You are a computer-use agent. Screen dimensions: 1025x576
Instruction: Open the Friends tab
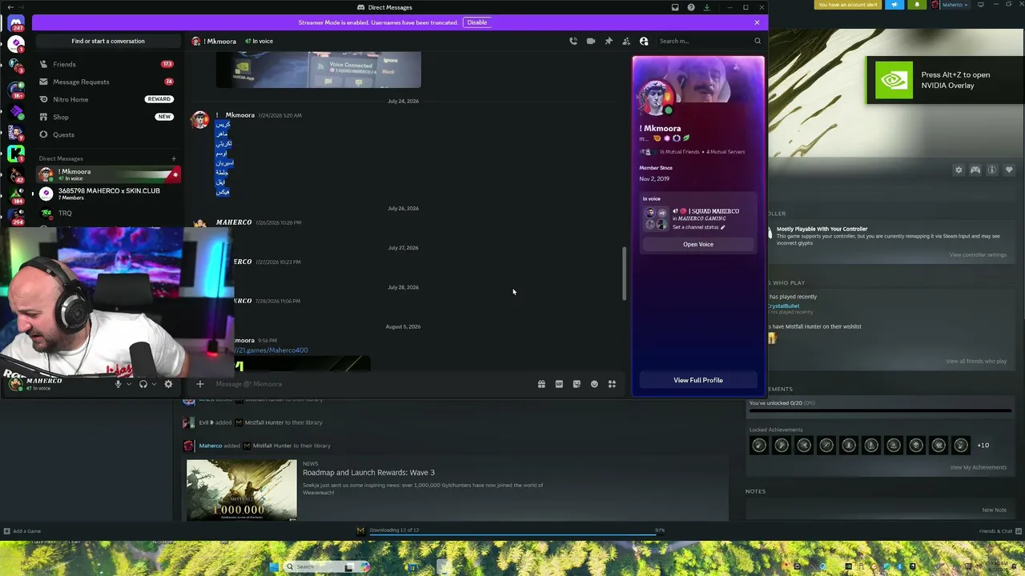tap(107, 64)
